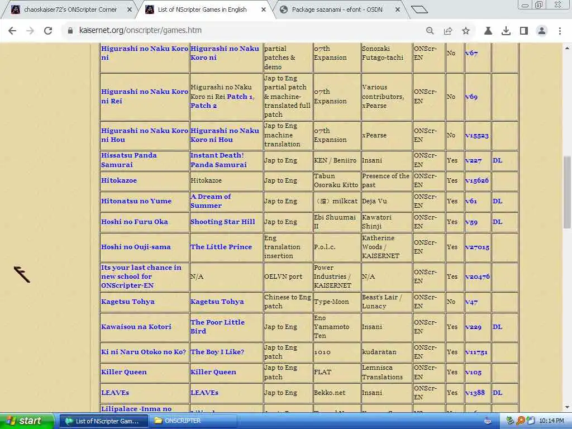Close the List of NScripter Games tab

(x=264, y=10)
